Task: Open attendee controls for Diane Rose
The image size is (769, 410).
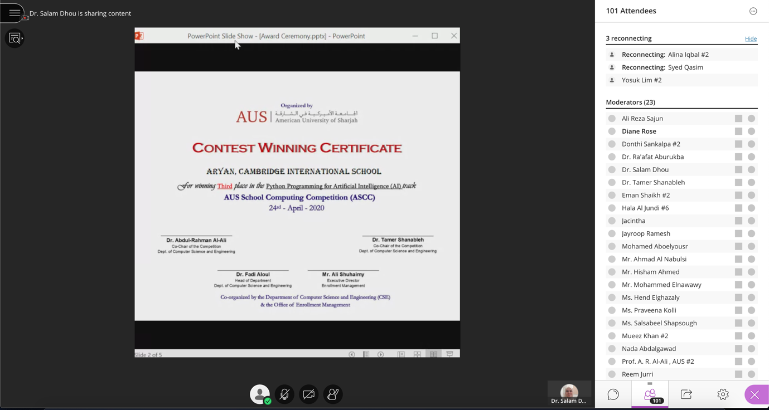Action: [751, 131]
